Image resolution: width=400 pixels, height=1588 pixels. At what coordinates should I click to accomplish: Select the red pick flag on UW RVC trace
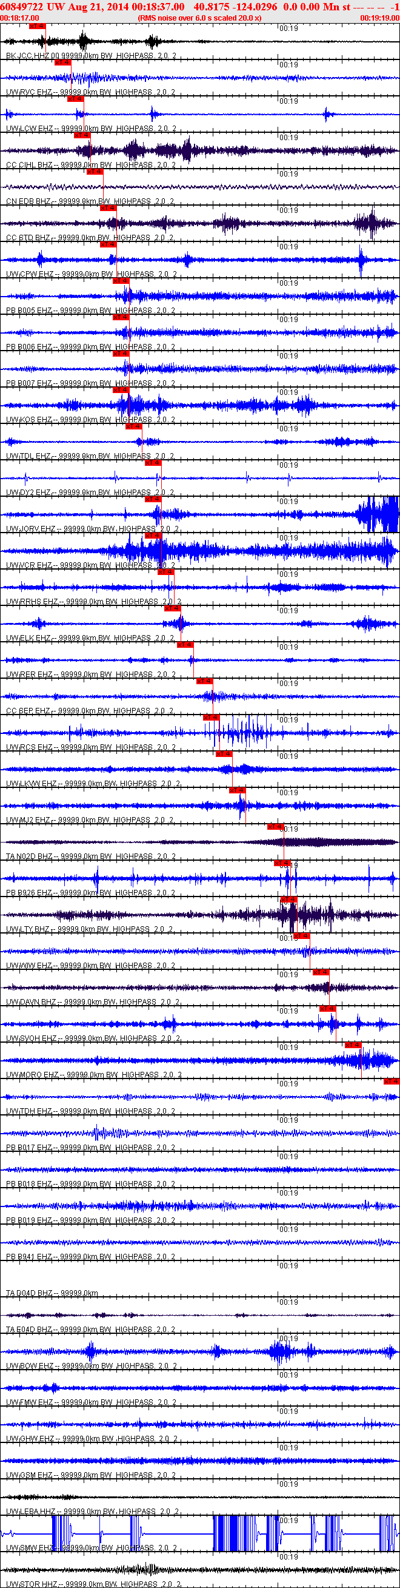62,62
